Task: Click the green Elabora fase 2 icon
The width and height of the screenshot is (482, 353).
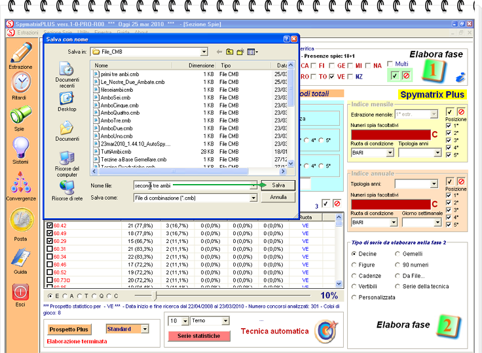Action: 448,327
